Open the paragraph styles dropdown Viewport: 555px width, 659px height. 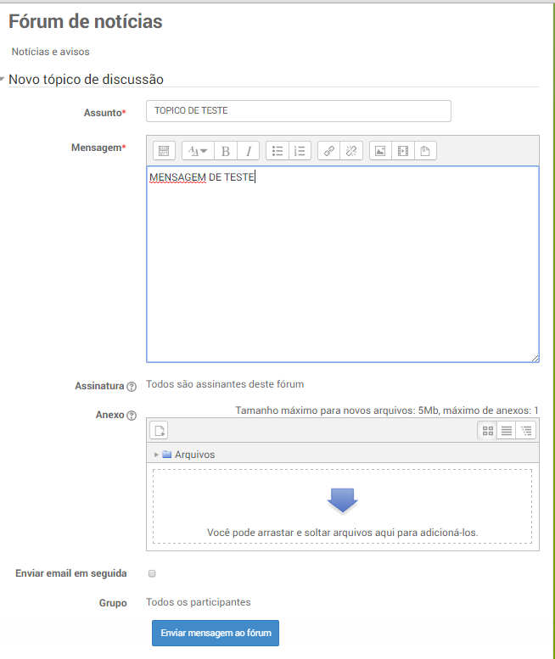pos(198,151)
